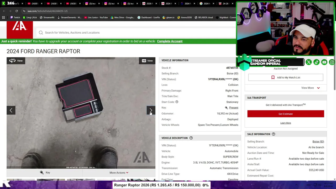Select the Loss value 'Collision'

[x=233, y=85]
